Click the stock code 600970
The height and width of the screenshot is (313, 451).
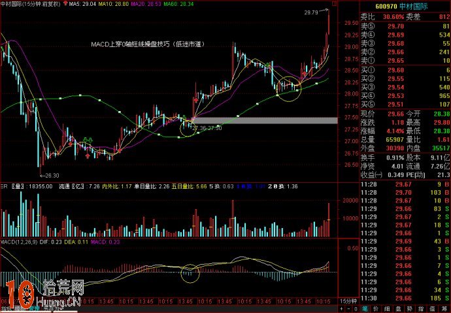386,7
